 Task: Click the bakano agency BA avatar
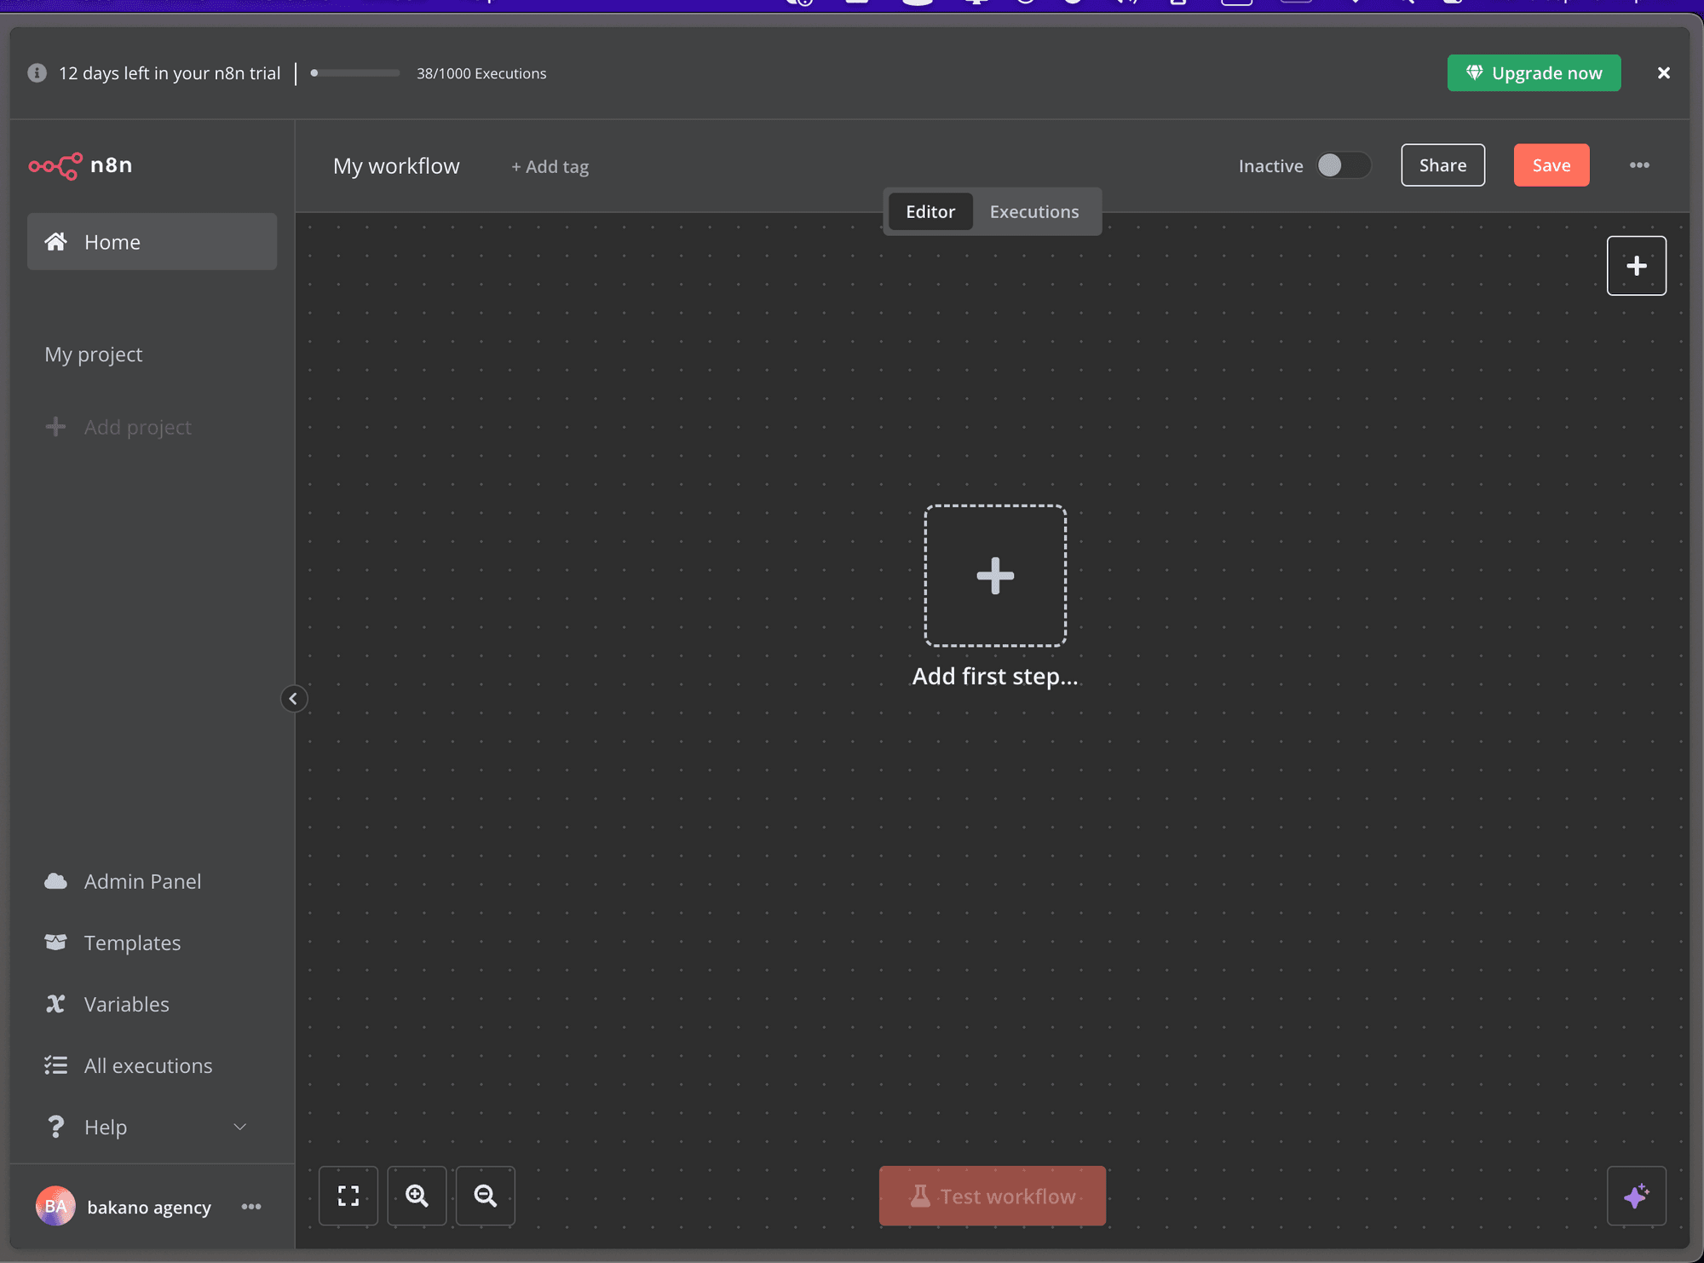click(x=55, y=1207)
